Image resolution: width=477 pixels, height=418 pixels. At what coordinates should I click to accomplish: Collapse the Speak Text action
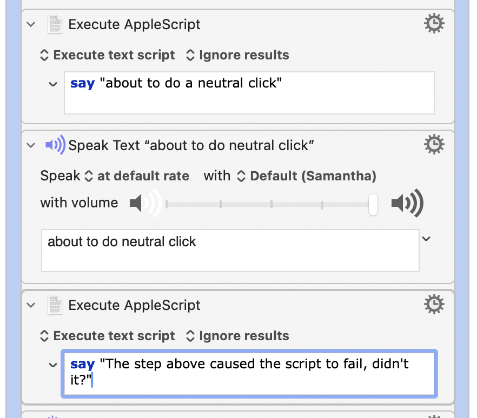click(x=31, y=145)
